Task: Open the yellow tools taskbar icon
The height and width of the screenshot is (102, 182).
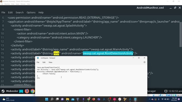Action: coord(125,99)
